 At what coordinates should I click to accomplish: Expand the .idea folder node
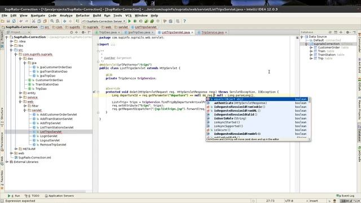[x=11, y=41]
